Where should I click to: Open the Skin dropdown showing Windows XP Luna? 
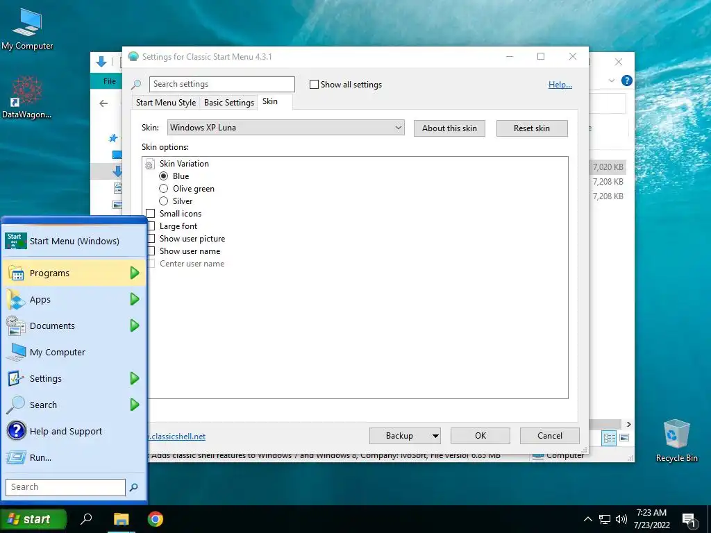[x=285, y=128]
